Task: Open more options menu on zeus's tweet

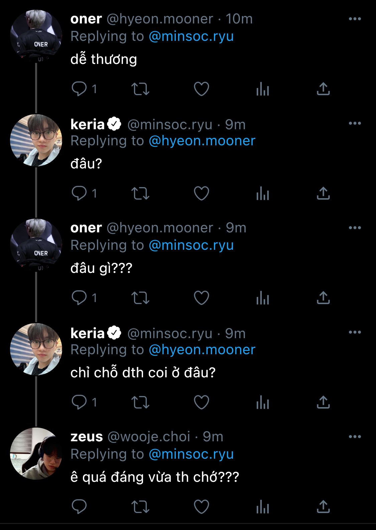Action: 355,437
